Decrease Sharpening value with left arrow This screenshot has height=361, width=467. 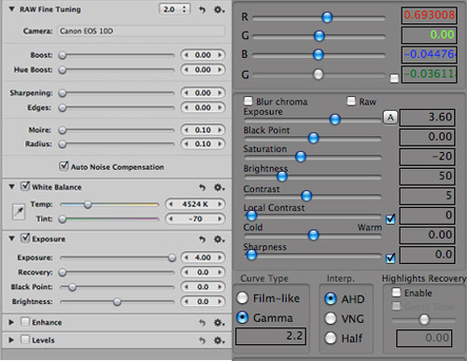pyautogui.click(x=186, y=92)
